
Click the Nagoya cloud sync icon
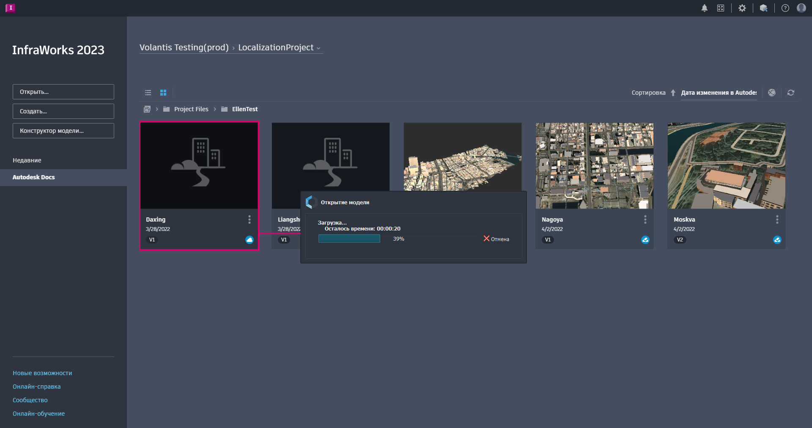click(645, 240)
